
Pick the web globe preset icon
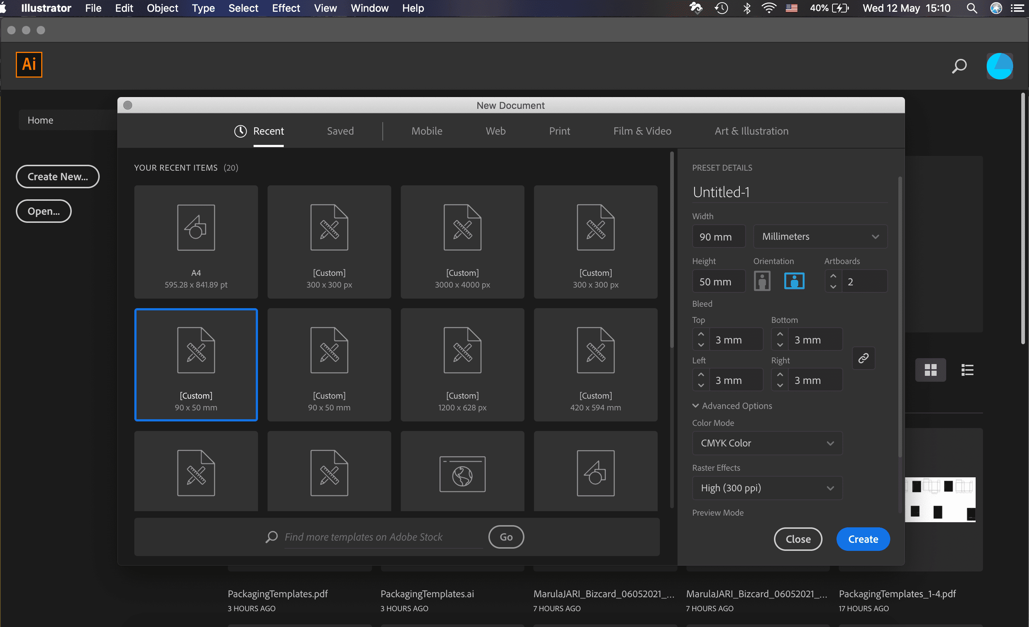(x=462, y=474)
